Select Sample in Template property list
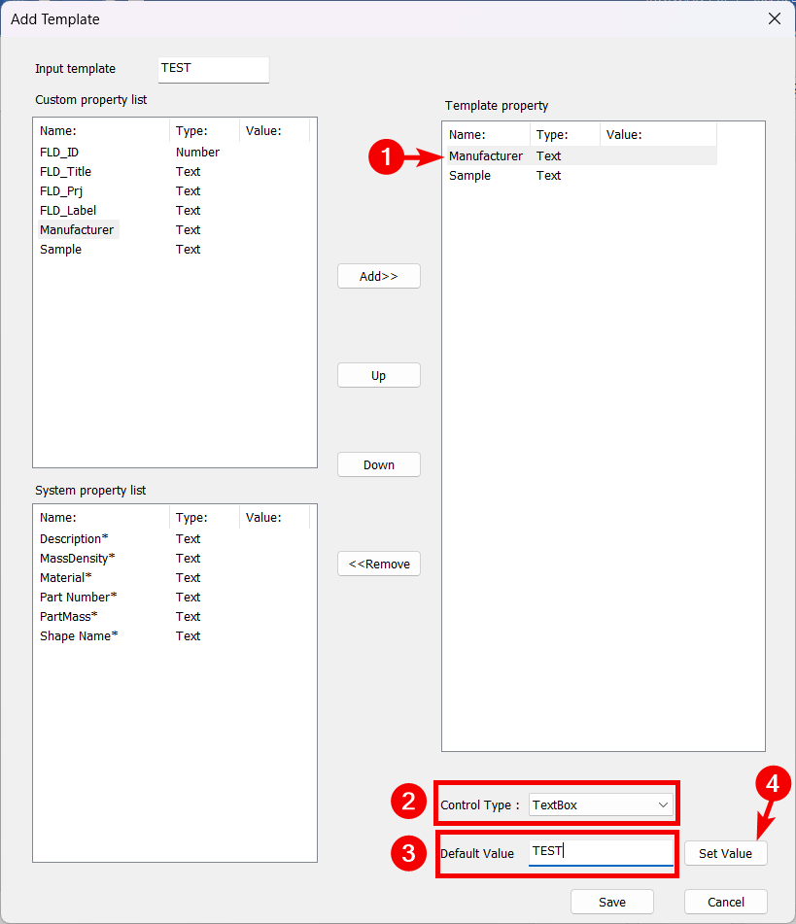 coord(469,176)
